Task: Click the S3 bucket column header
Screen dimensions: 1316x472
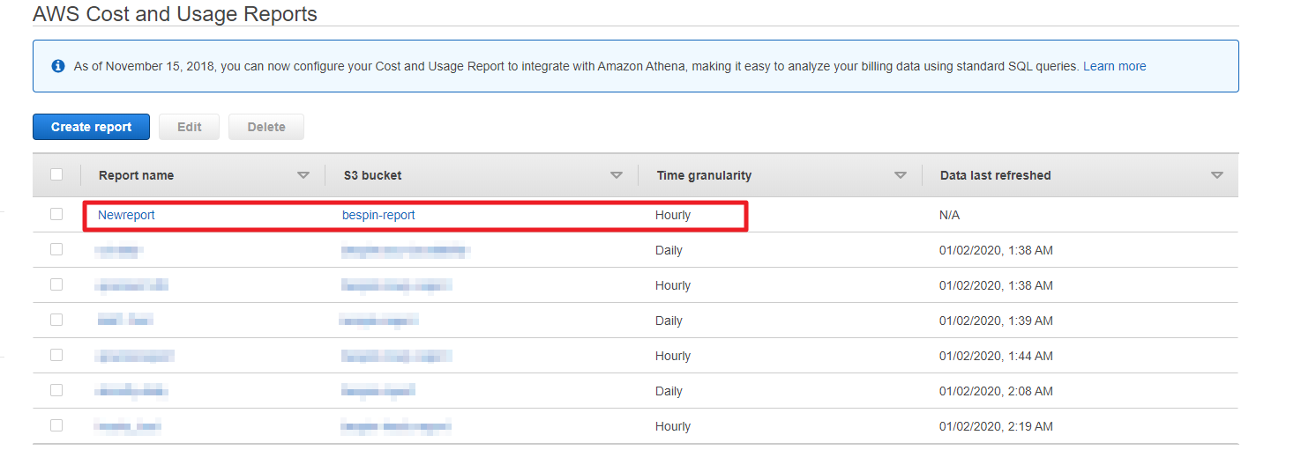Action: click(372, 175)
